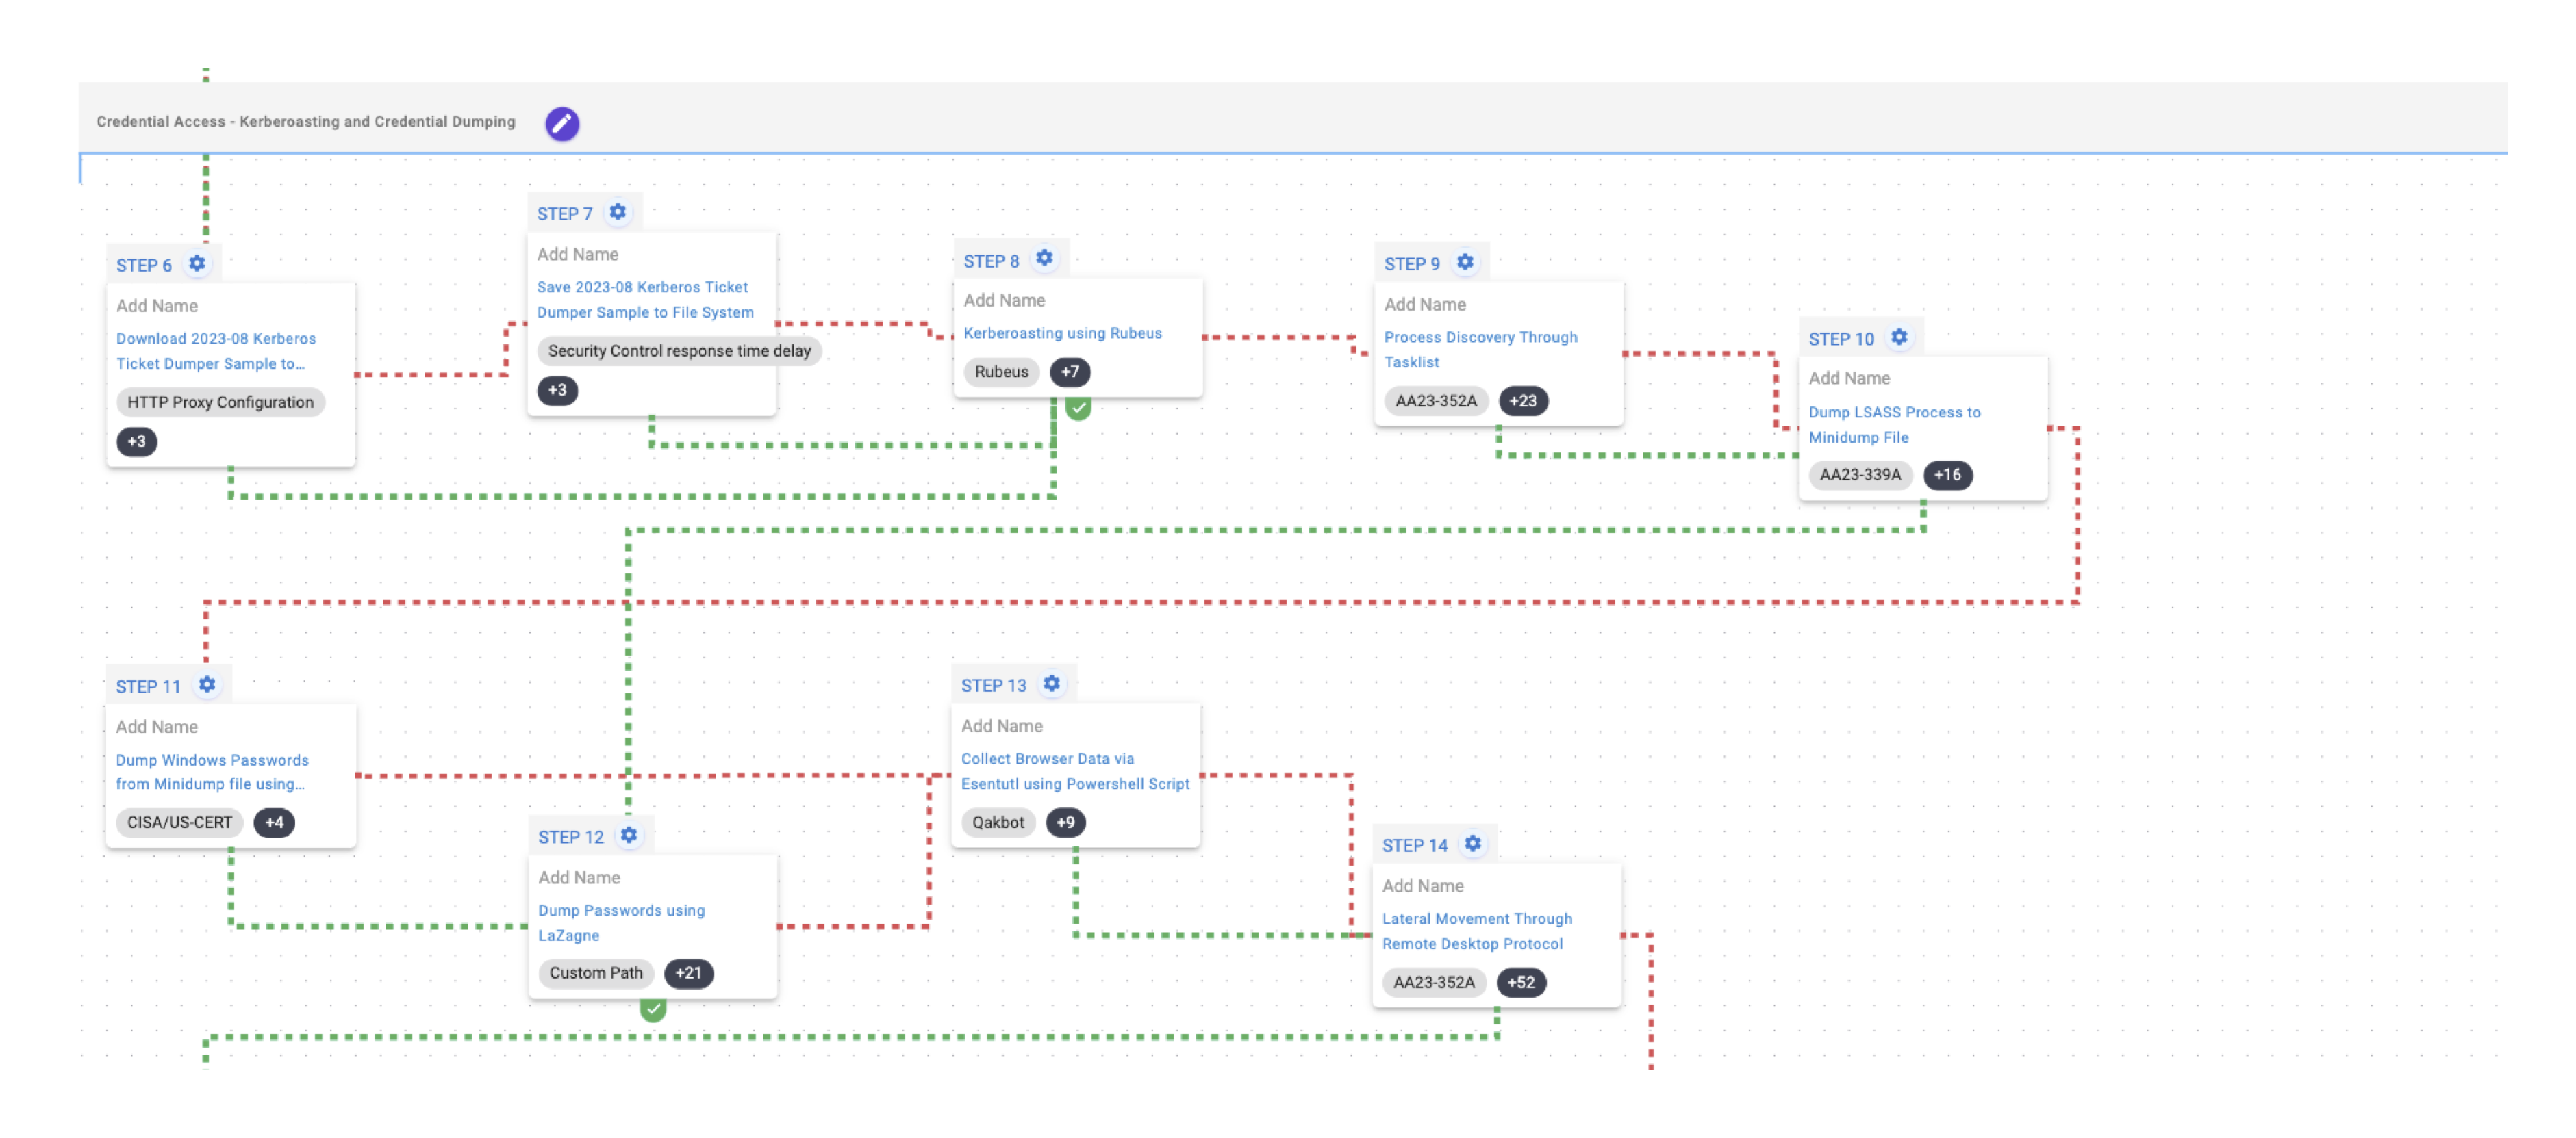Open STEP 12 gear settings
Image resolution: width=2576 pixels, height=1138 pixels.
click(629, 836)
